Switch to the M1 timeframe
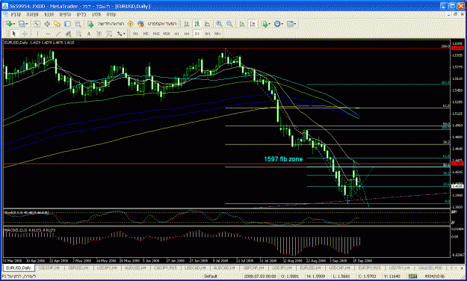Image resolution: width=467 pixels, height=281 pixels. [x=135, y=34]
